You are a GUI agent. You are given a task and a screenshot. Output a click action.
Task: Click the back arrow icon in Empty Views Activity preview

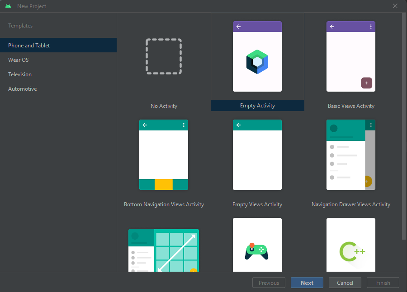click(238, 125)
